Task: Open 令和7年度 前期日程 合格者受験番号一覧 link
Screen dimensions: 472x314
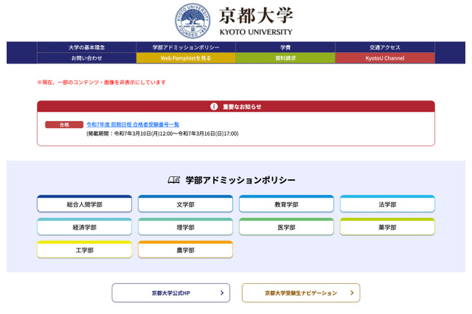Action: pos(133,125)
